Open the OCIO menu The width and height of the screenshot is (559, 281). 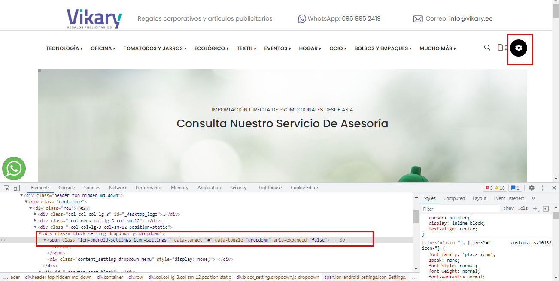click(x=338, y=48)
